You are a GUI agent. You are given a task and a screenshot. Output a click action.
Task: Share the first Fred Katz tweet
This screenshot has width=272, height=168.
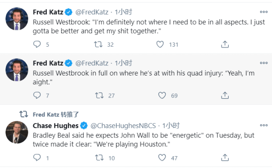(225, 44)
